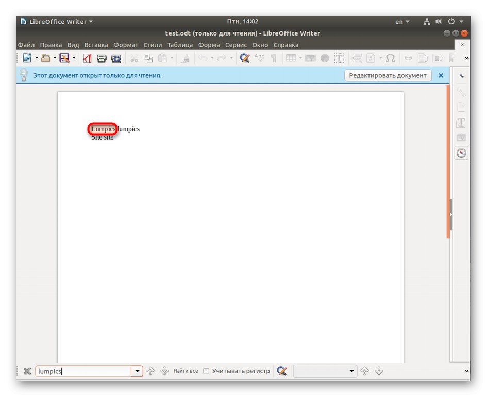Expand the top toolbar overflow chevron
487x397 pixels.
(x=466, y=58)
